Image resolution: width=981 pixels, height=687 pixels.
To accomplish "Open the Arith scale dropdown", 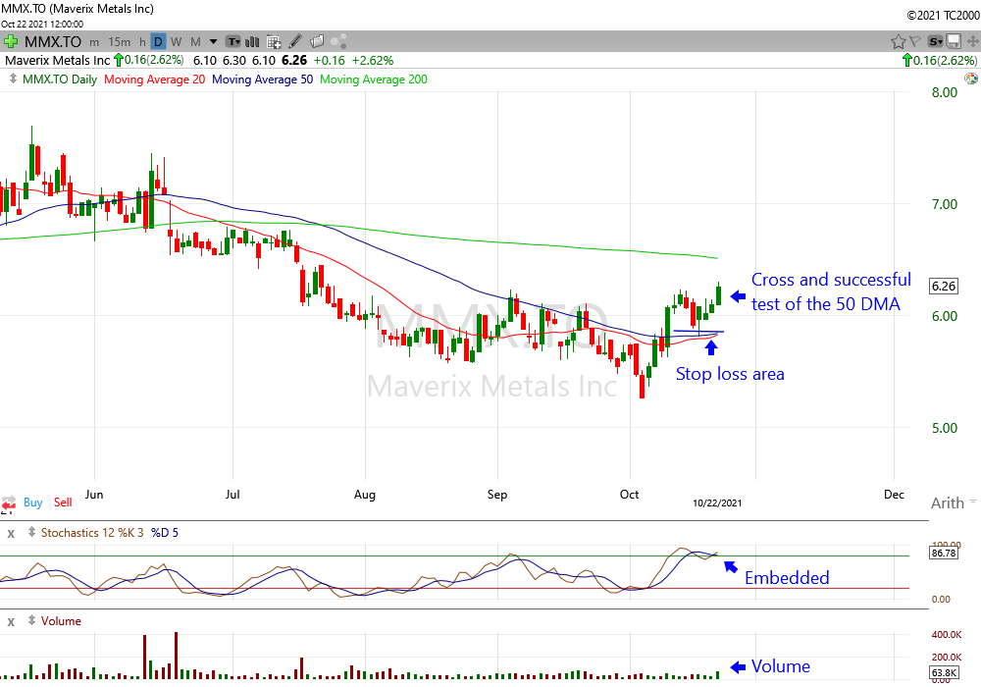I will pyautogui.click(x=954, y=502).
